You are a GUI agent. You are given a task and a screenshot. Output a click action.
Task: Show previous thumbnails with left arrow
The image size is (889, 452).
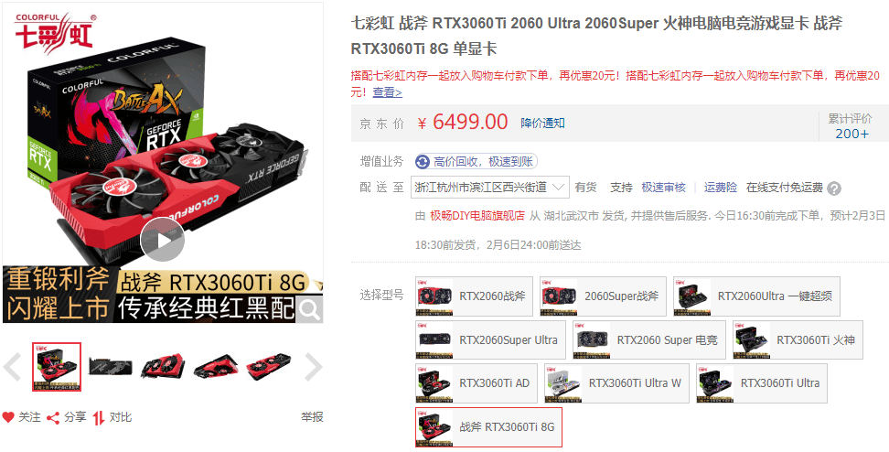point(13,367)
